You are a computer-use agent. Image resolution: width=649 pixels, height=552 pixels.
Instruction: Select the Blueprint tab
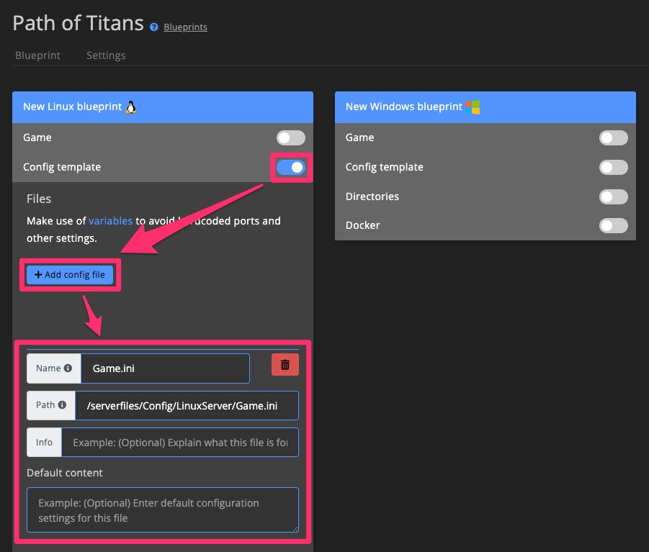[x=37, y=55]
